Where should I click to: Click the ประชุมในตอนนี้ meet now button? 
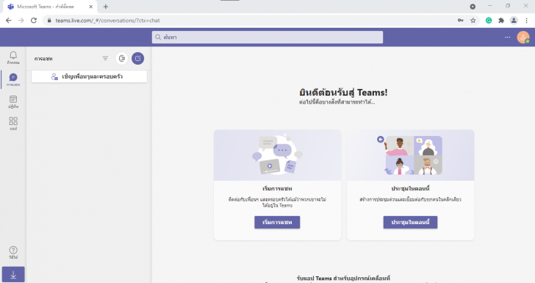tap(410, 222)
